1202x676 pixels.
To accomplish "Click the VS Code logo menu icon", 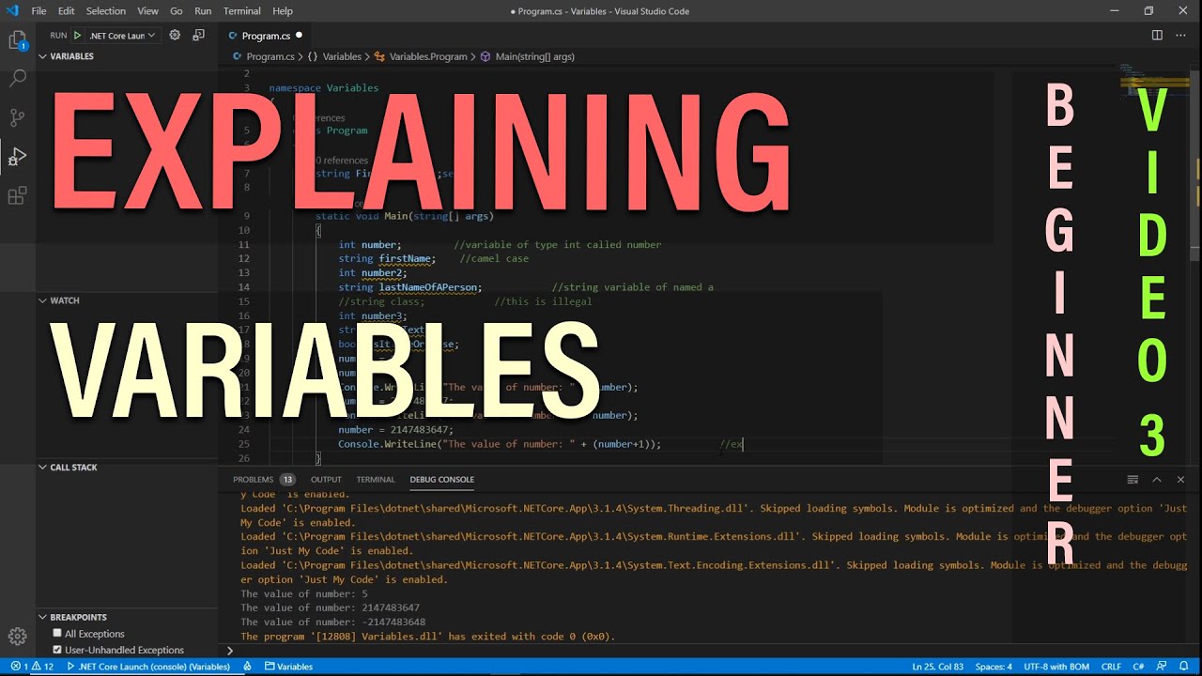I will point(12,11).
